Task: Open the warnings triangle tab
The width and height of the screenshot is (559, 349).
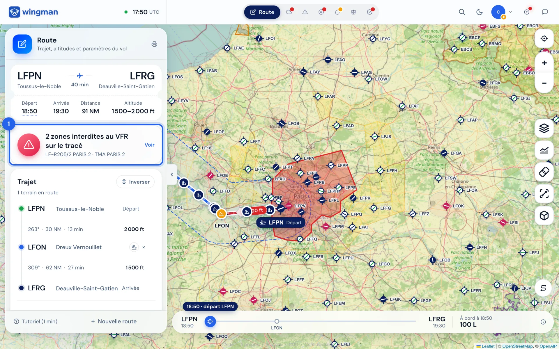Action: tap(305, 12)
